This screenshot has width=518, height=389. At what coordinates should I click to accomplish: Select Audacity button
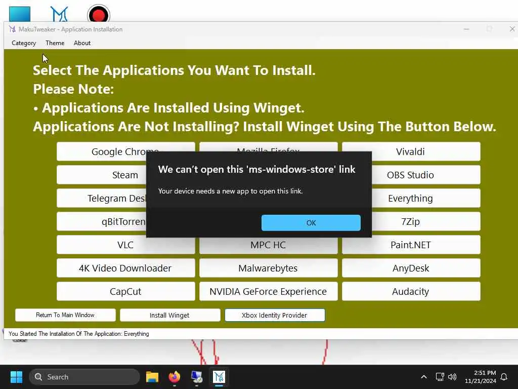pyautogui.click(x=411, y=291)
